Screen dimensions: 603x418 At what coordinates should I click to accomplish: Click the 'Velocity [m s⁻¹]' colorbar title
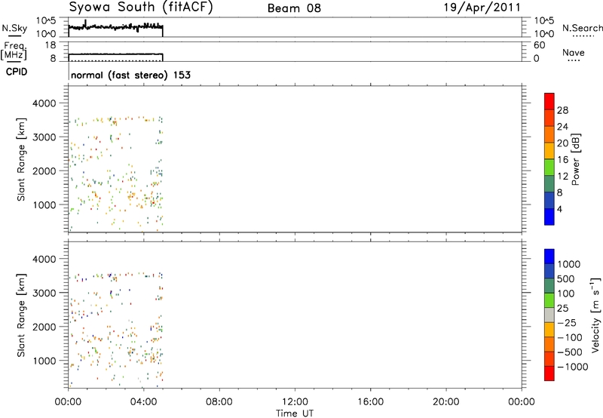pos(595,315)
